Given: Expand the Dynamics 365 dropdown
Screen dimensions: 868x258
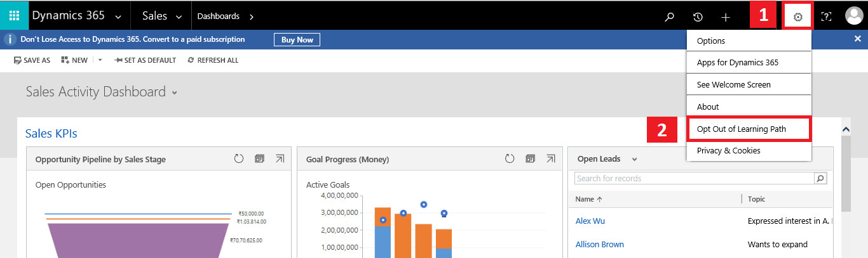Looking at the screenshot, I should pos(119,16).
